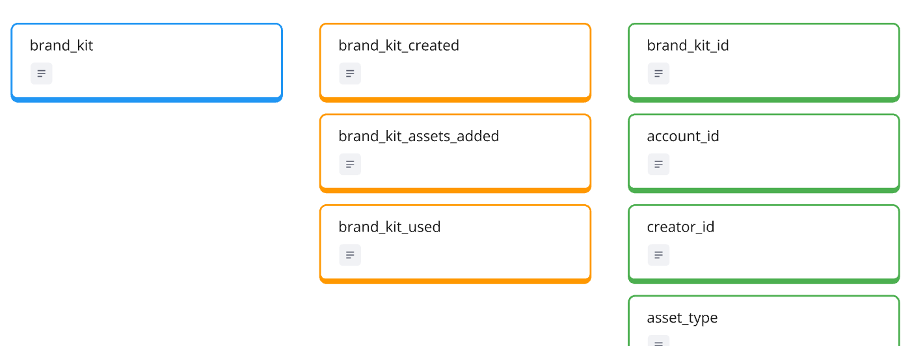This screenshot has height=346, width=912.
Task: Select the creator_id property title
Action: (x=680, y=227)
